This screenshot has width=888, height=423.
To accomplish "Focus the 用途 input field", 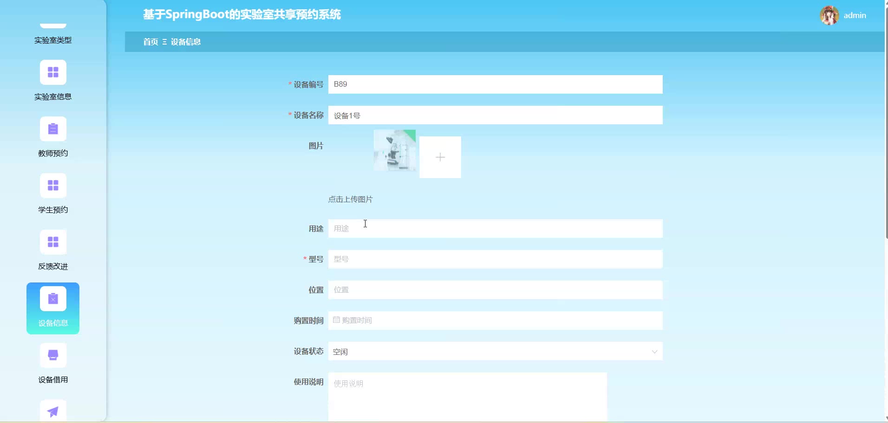I will click(x=495, y=229).
